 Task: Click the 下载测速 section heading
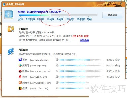[x=23, y=29]
